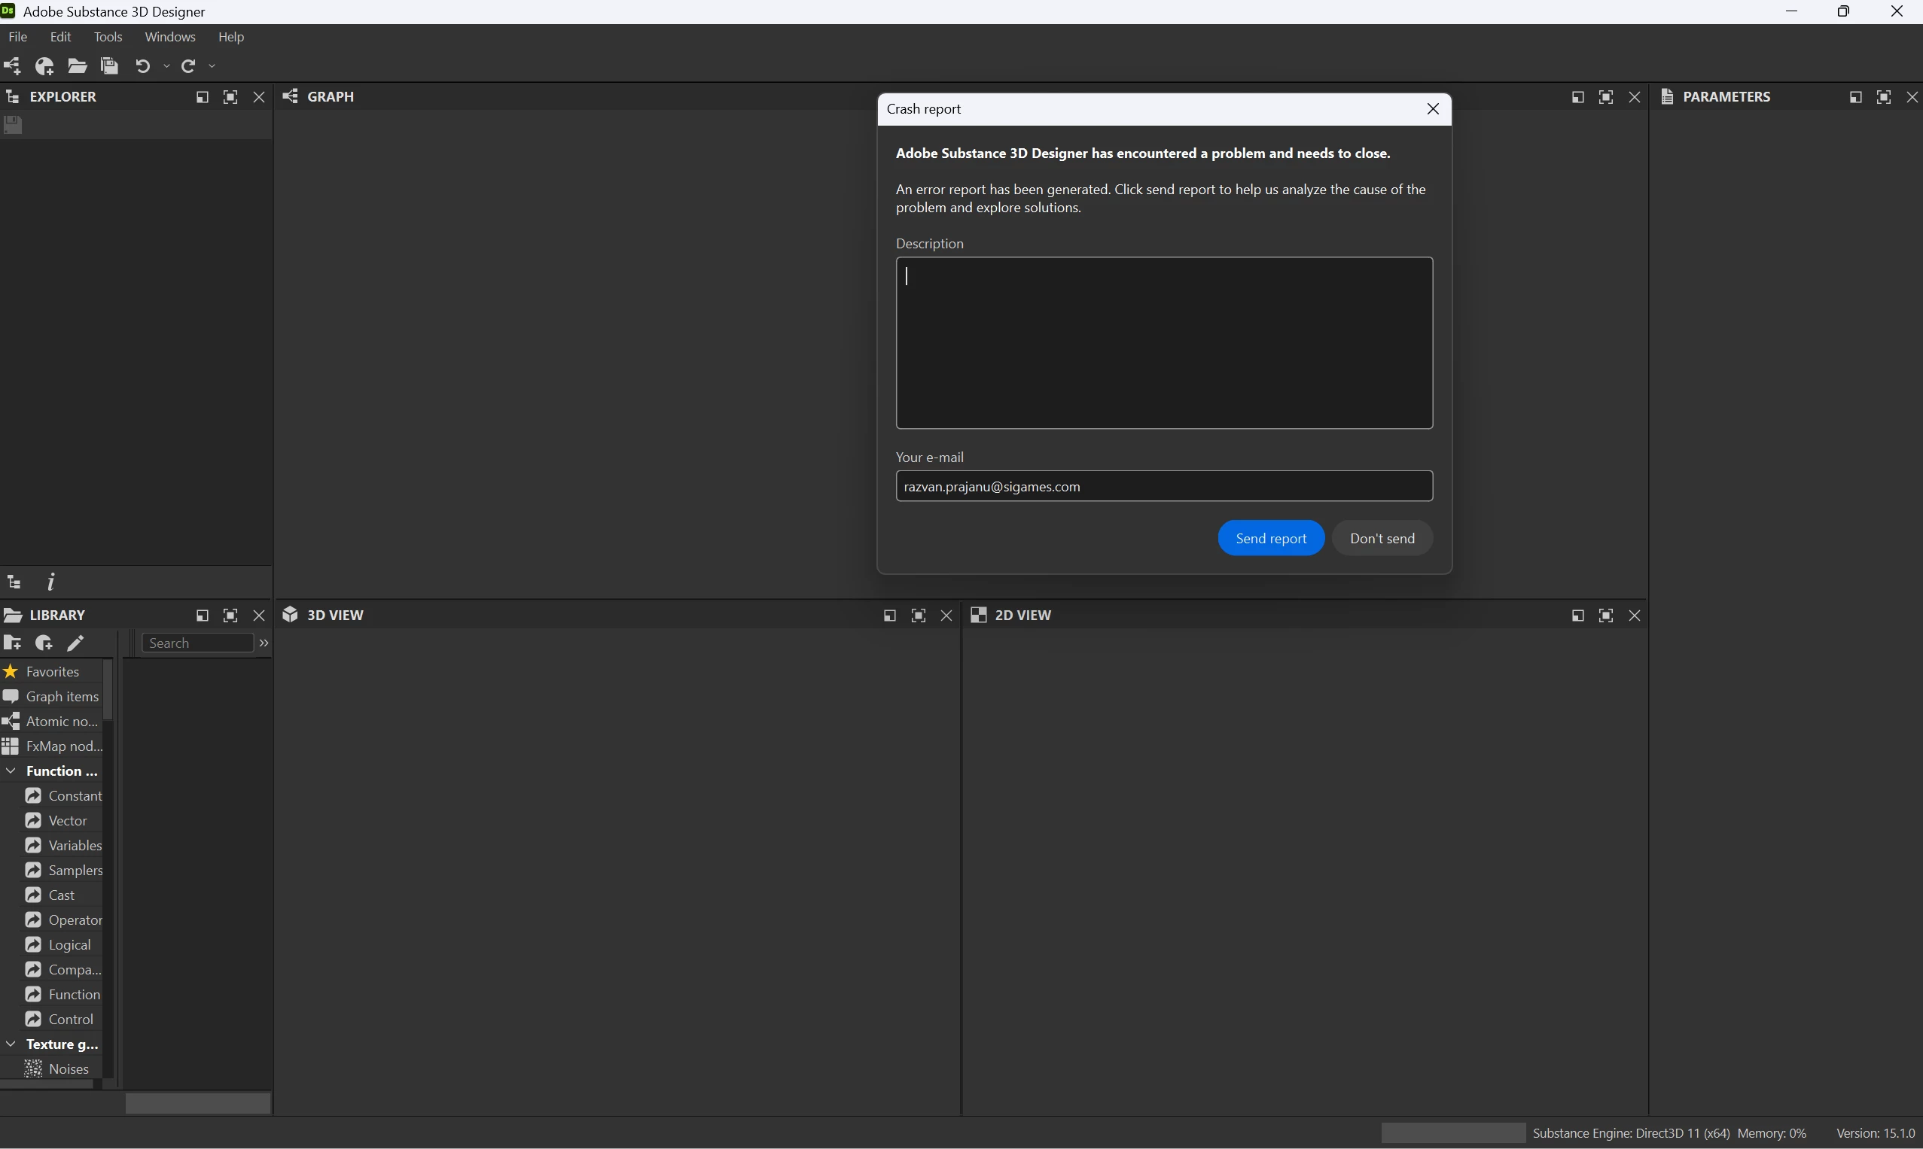Click the Save all toolbar icon

point(109,66)
